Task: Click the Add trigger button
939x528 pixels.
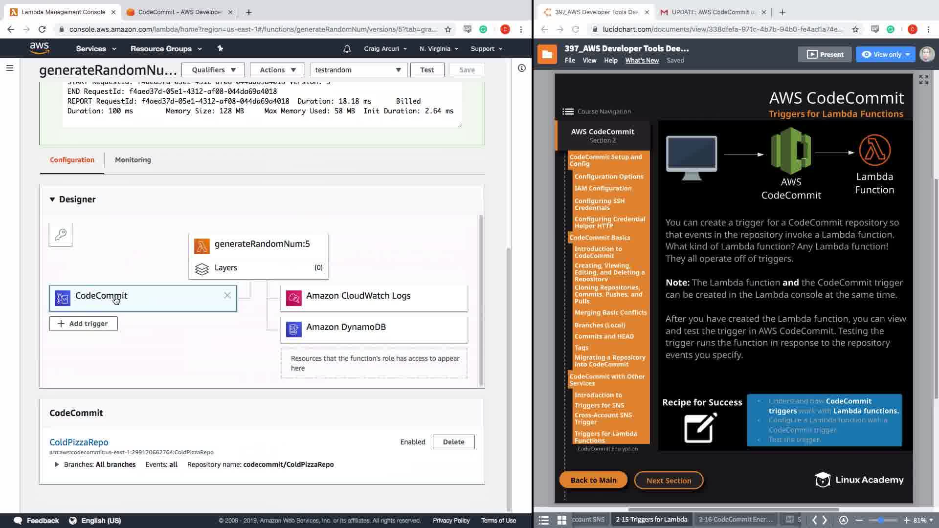Action: point(83,324)
